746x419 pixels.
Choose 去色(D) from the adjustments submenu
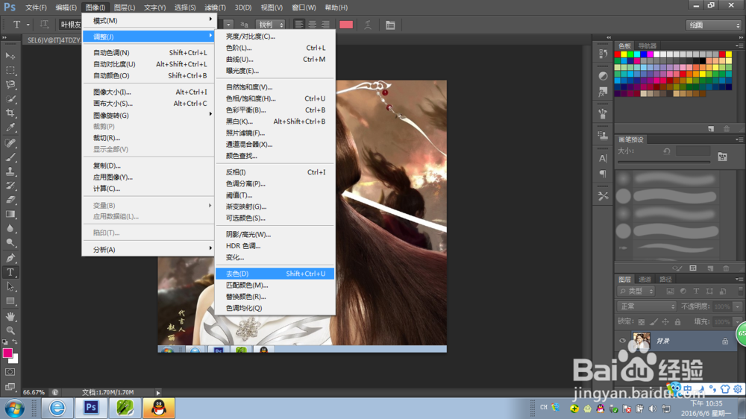[x=275, y=274]
